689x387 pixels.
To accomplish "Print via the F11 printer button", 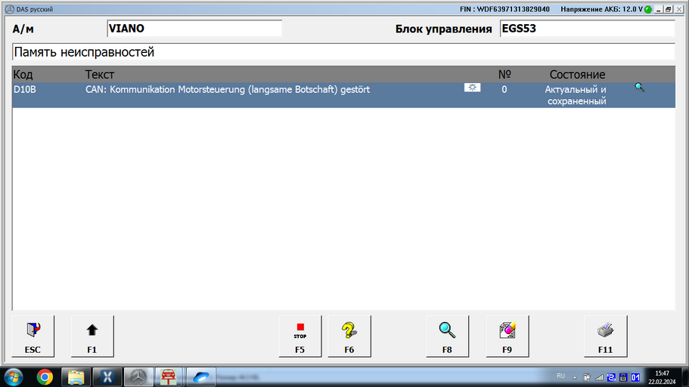I will click(x=606, y=336).
